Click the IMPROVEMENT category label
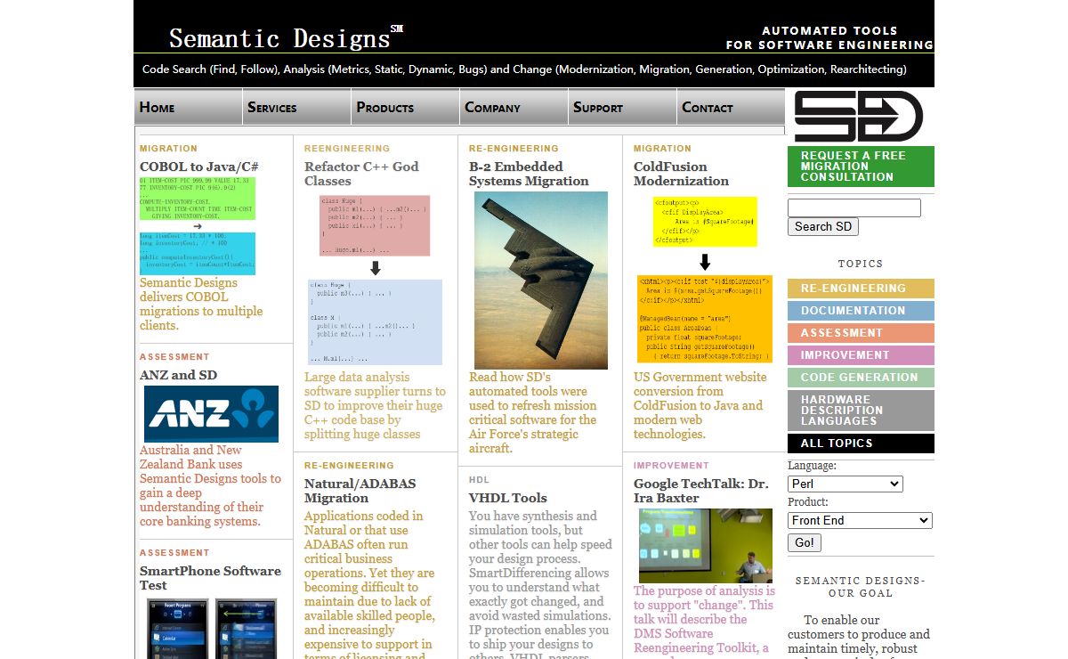1068x659 pixels. coord(671,466)
